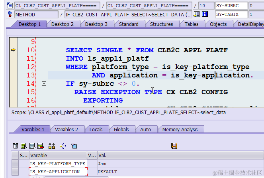
Task: Click the navigate-to-source icon after the method field
Action: click(196, 14)
